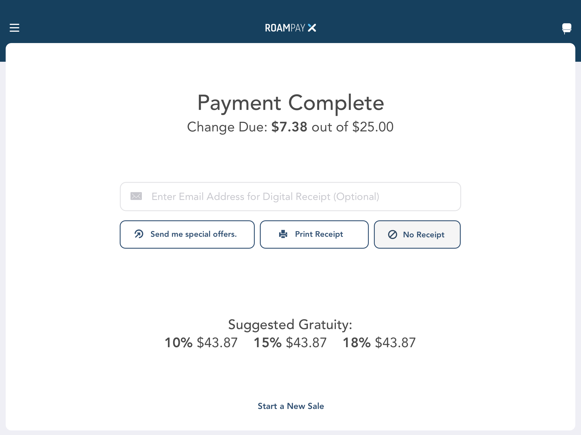Focus the digital receipt email address field

[x=290, y=197]
